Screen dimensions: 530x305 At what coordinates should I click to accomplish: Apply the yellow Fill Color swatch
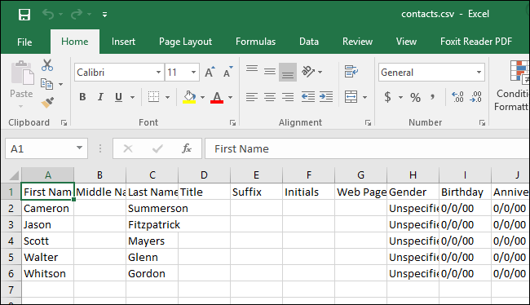pyautogui.click(x=190, y=97)
